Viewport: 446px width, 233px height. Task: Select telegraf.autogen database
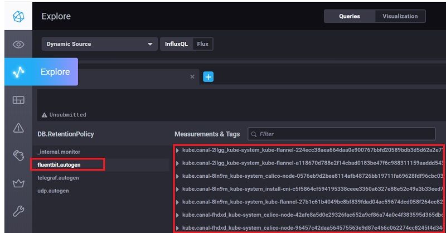(58, 178)
